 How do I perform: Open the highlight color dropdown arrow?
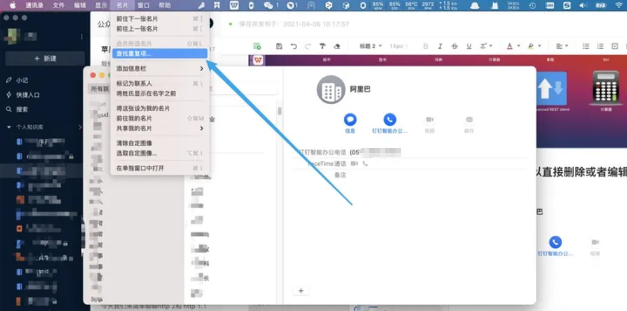click(539, 46)
